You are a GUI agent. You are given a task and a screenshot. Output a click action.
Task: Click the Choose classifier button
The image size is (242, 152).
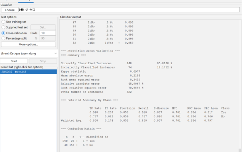point(10,10)
